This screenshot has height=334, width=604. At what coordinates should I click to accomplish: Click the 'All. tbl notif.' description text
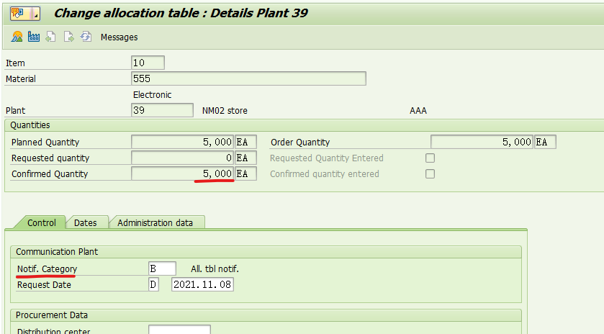tap(215, 269)
